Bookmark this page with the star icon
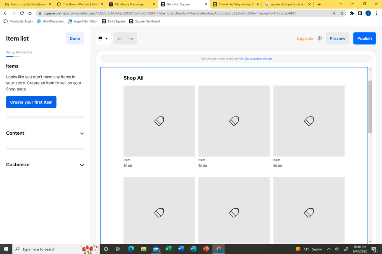The height and width of the screenshot is (254, 382). tap(341, 13)
